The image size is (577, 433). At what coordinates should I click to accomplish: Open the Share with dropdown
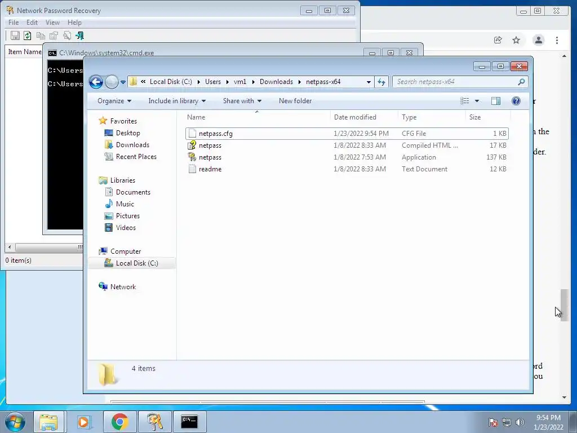(242, 101)
